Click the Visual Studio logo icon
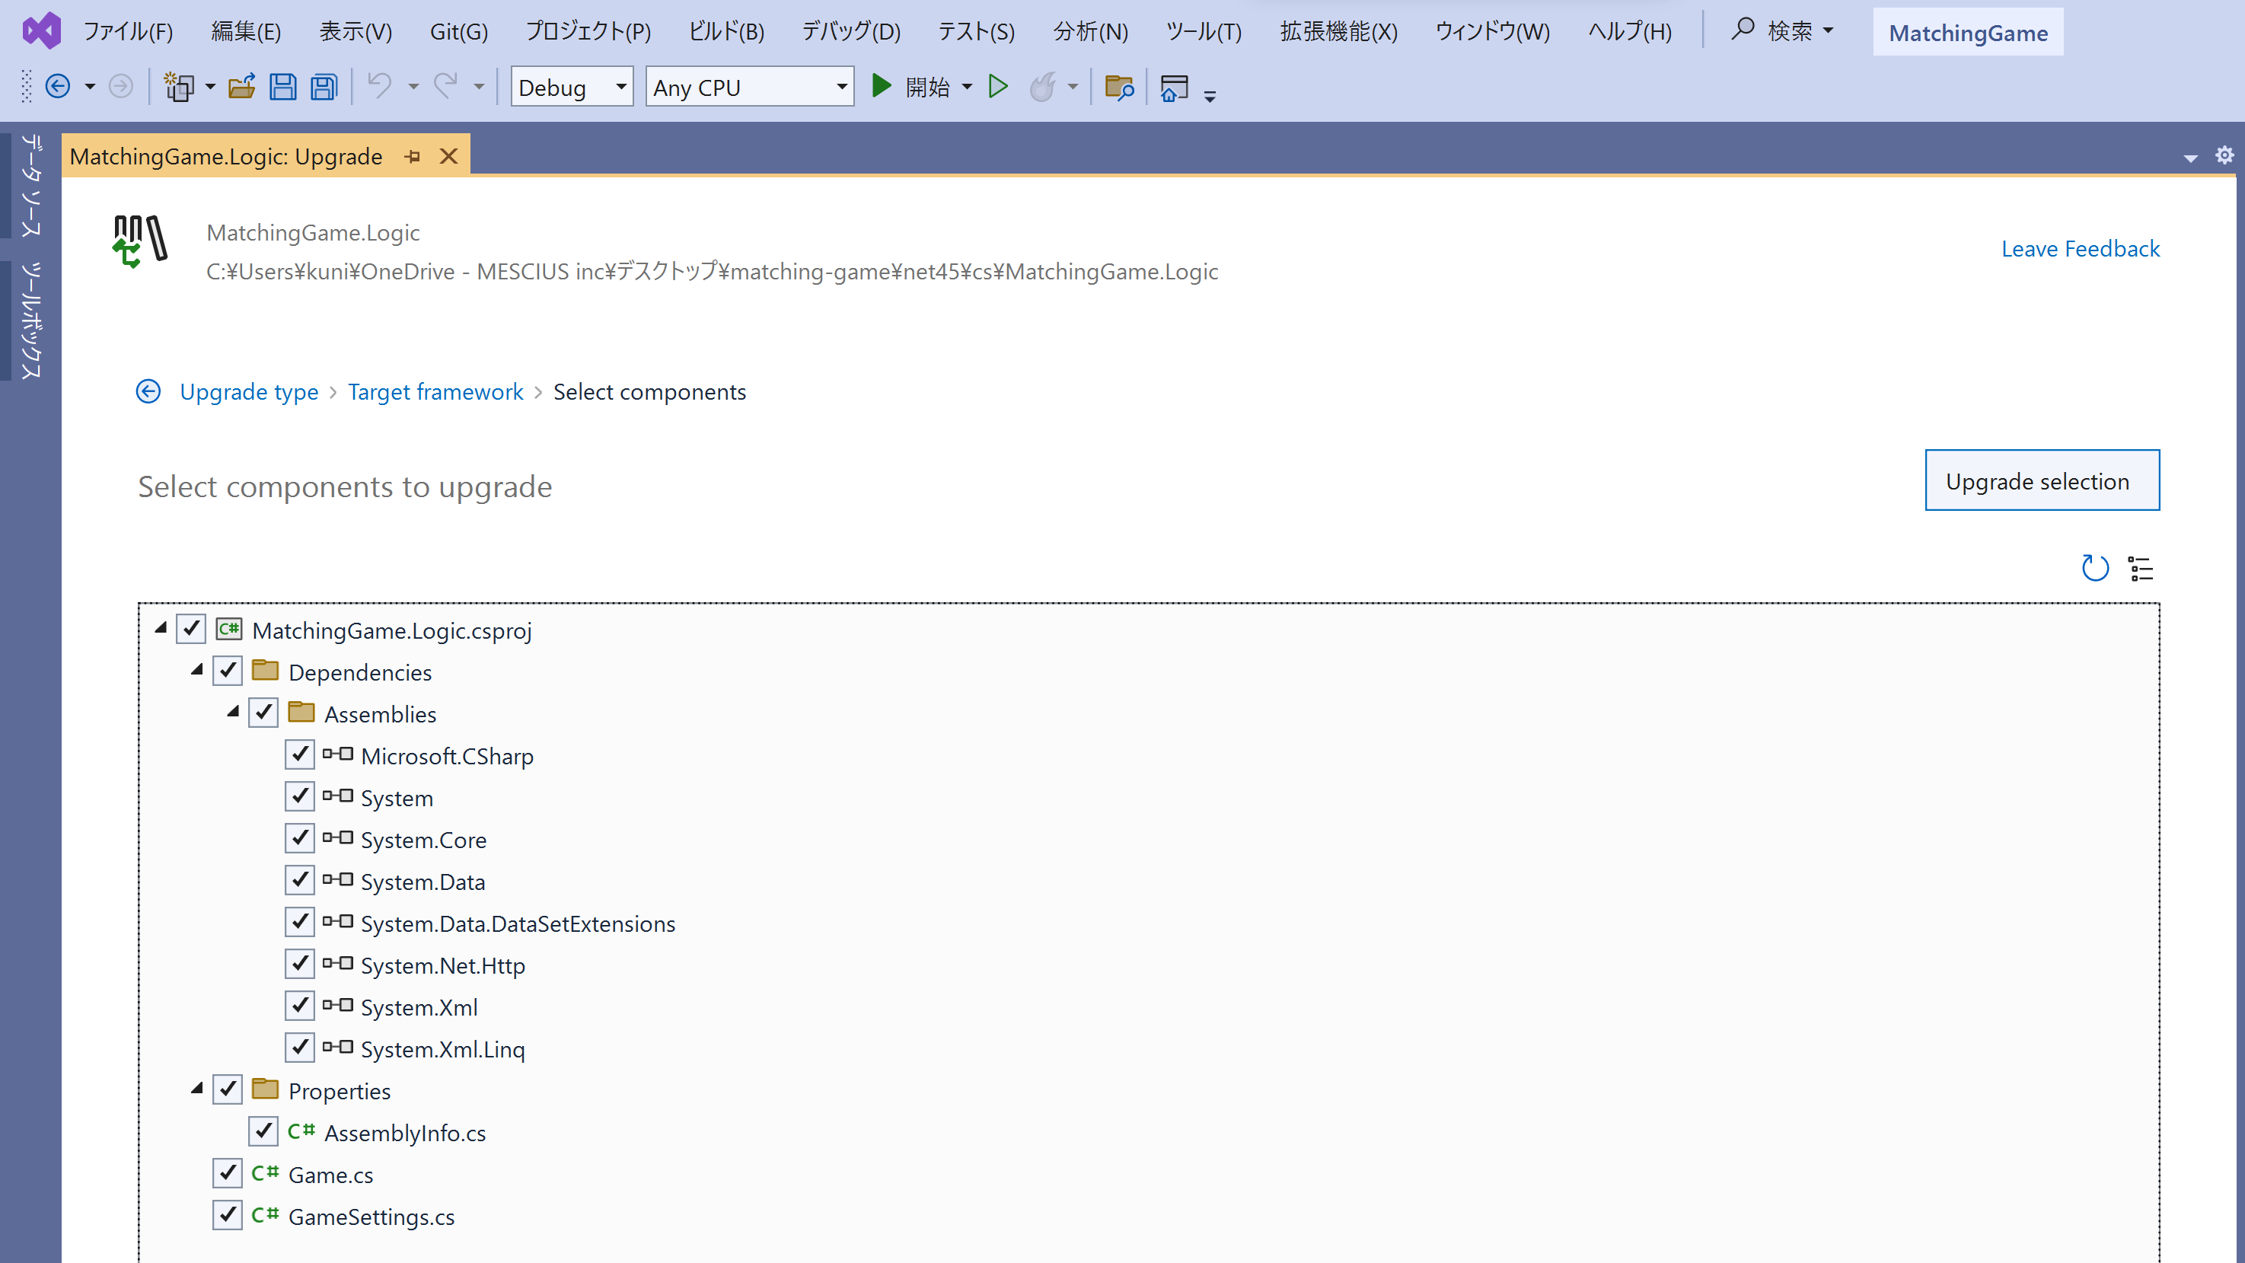 pyautogui.click(x=41, y=31)
